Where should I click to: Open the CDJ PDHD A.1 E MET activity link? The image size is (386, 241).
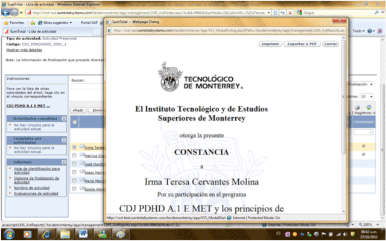point(28,106)
